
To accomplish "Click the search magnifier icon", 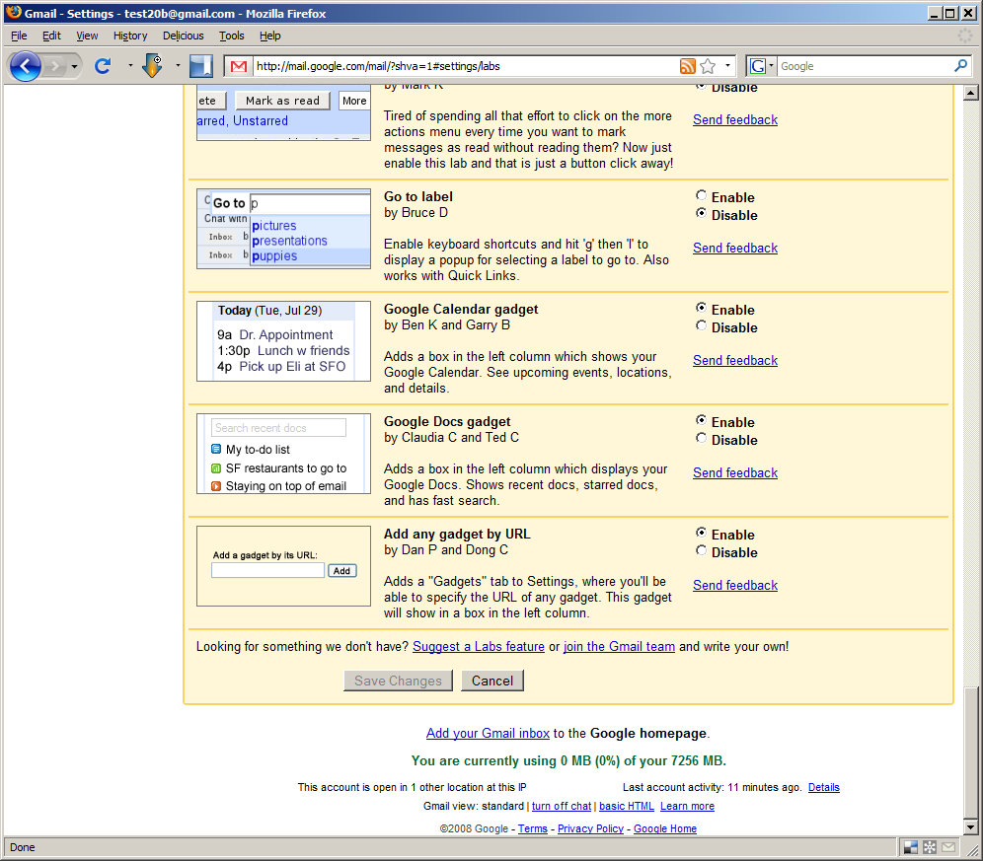I will pos(960,66).
